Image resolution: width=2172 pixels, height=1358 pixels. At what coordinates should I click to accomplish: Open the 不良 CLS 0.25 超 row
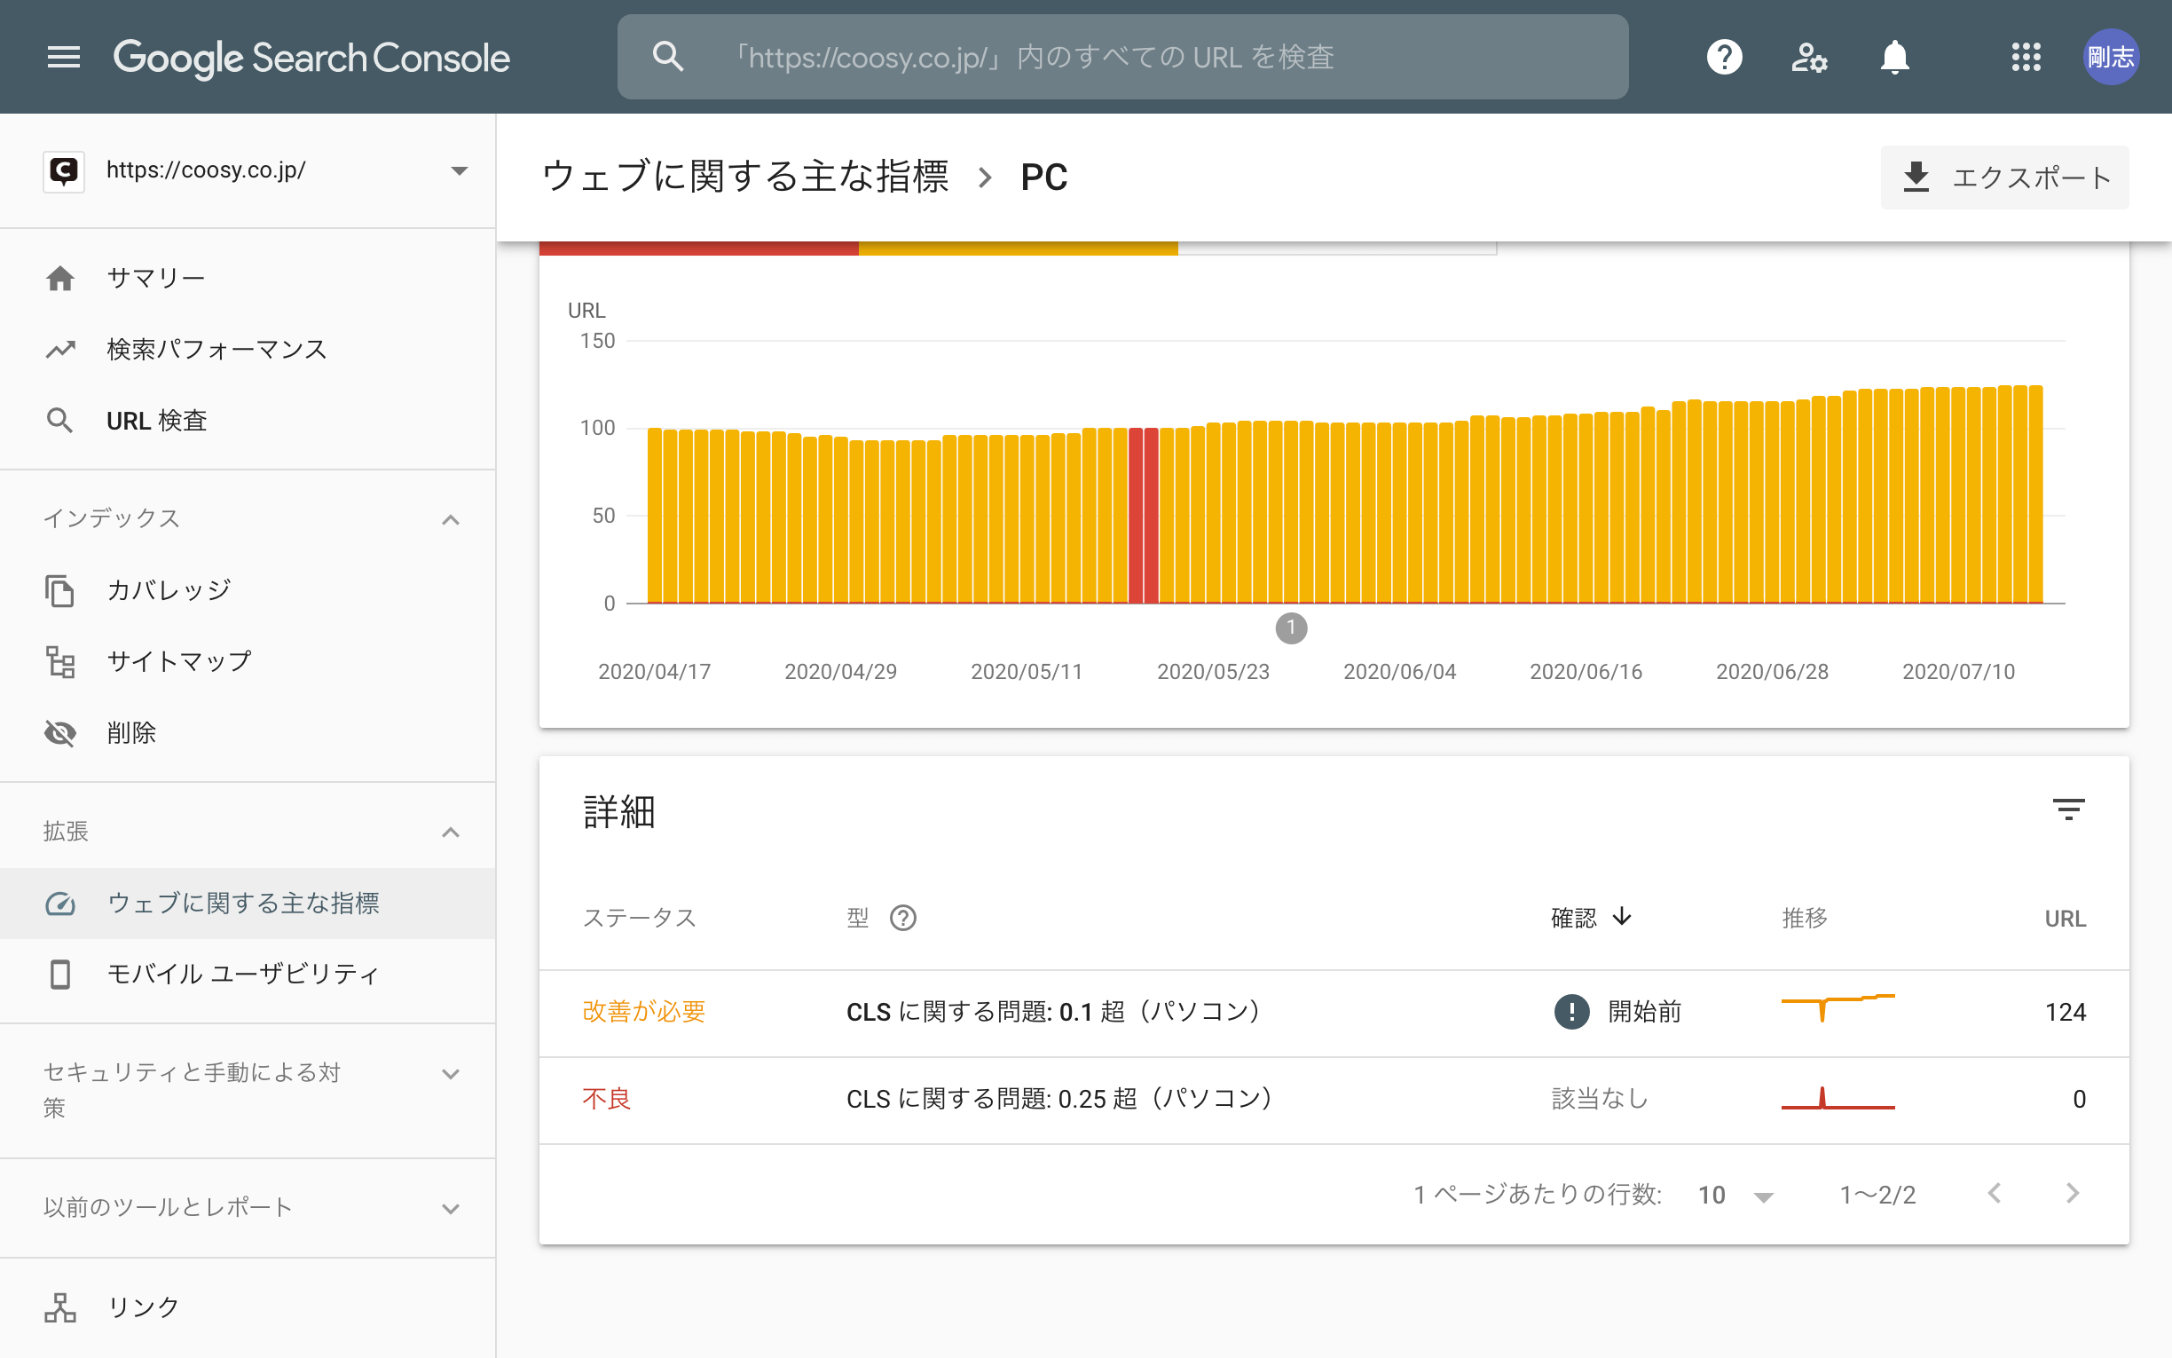click(1334, 1100)
